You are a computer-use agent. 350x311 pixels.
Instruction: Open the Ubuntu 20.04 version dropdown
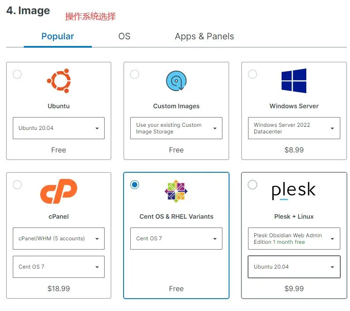coord(59,128)
